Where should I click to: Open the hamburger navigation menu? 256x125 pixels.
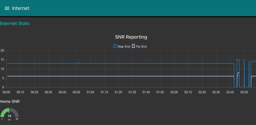7,8
